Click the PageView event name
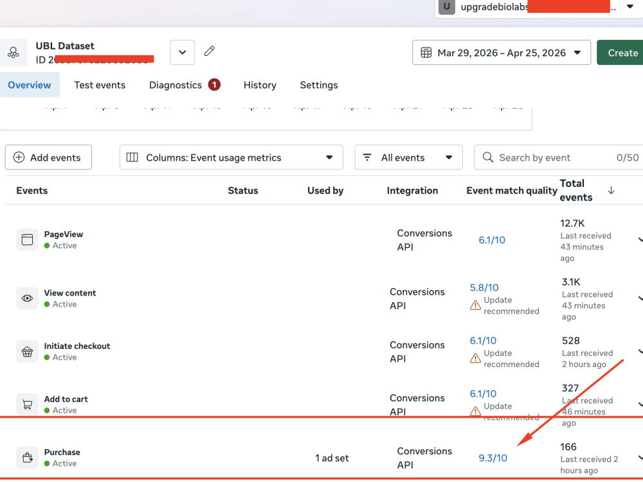Screen dimensions: 643x482 64,234
